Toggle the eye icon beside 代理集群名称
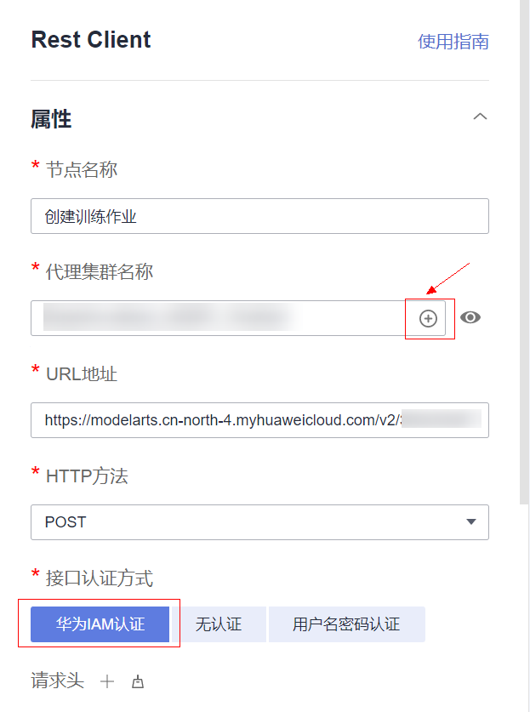This screenshot has height=712, width=530. 470,317
